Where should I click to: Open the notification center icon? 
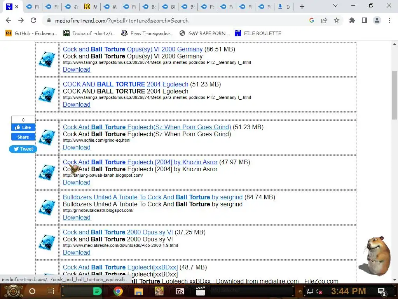(x=382, y=292)
